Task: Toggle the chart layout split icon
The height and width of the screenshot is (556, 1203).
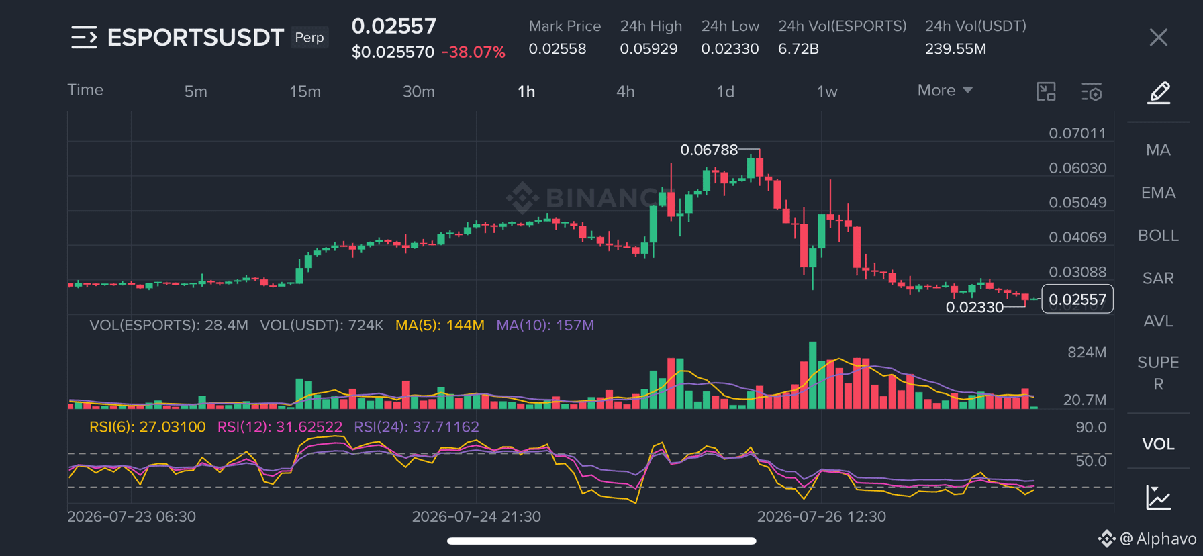Action: [1046, 91]
